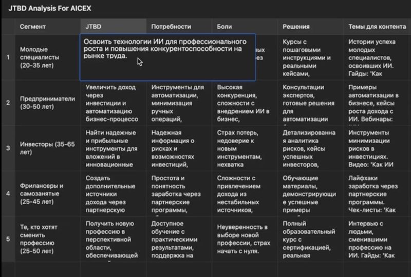Click the 'Высокая конкуренция' pains cell
Screen dimensions: 411x277
click(245, 103)
